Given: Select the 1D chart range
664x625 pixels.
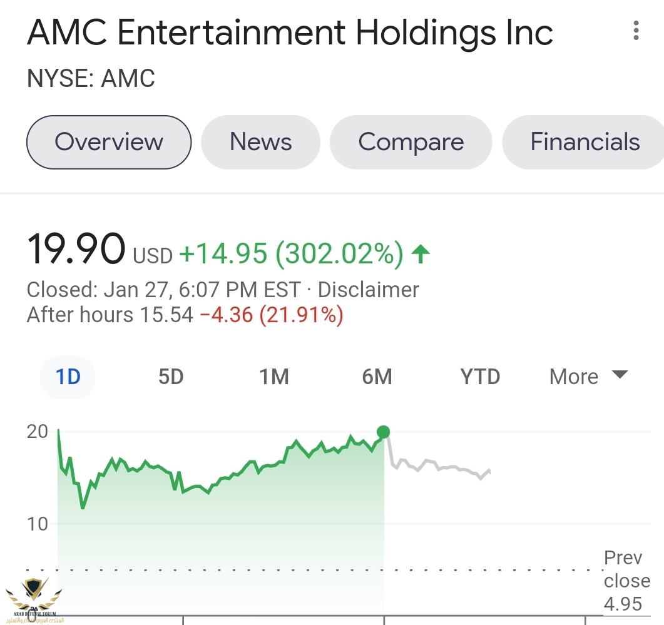Looking at the screenshot, I should click(68, 377).
